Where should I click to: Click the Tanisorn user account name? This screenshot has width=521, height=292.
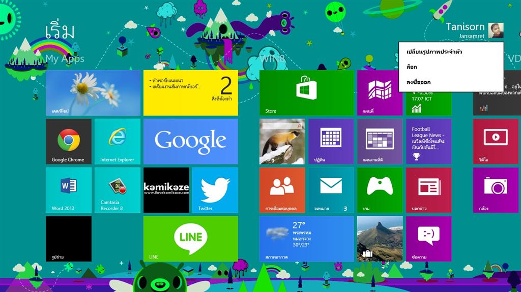click(x=465, y=26)
